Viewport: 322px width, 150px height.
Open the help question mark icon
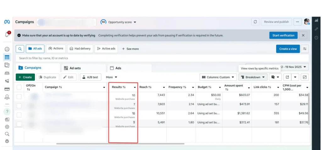point(7,111)
